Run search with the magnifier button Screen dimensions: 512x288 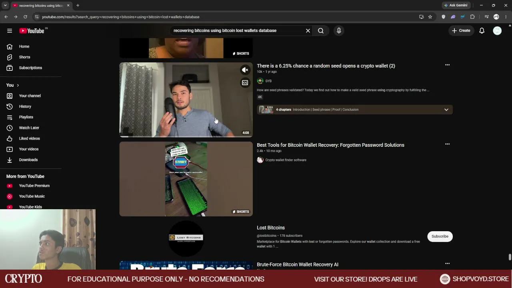(321, 30)
